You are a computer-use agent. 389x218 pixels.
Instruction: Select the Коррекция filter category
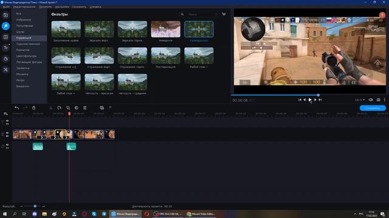click(29, 38)
